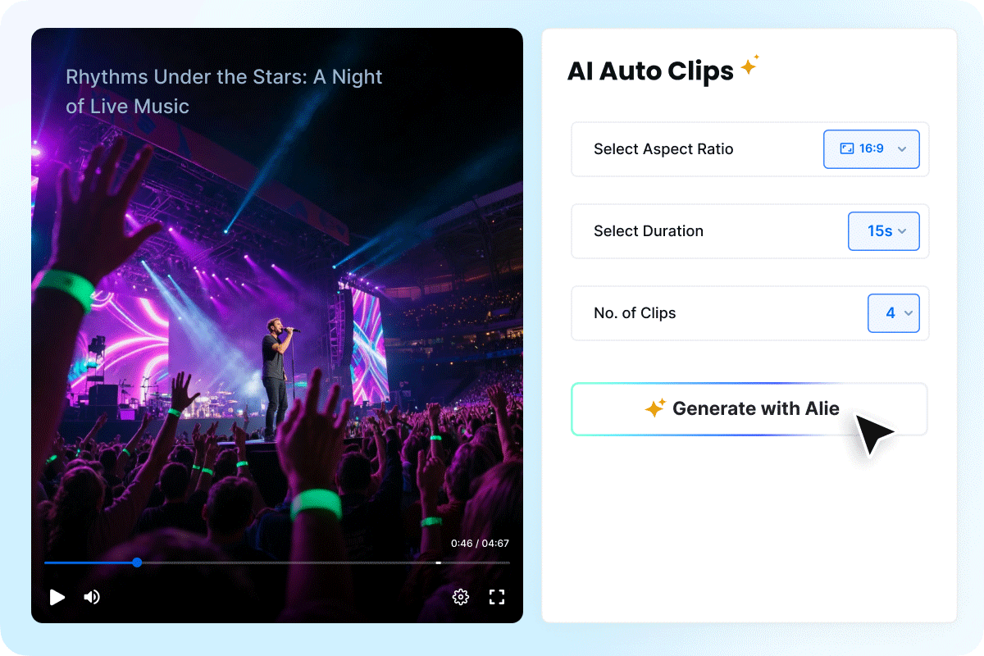
Task: Open the 15s duration dropdown
Action: (884, 231)
